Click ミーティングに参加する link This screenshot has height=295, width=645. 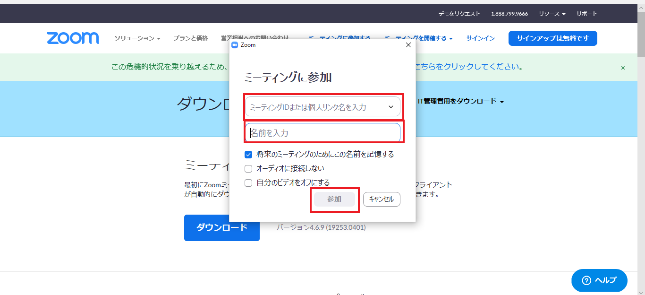click(339, 37)
